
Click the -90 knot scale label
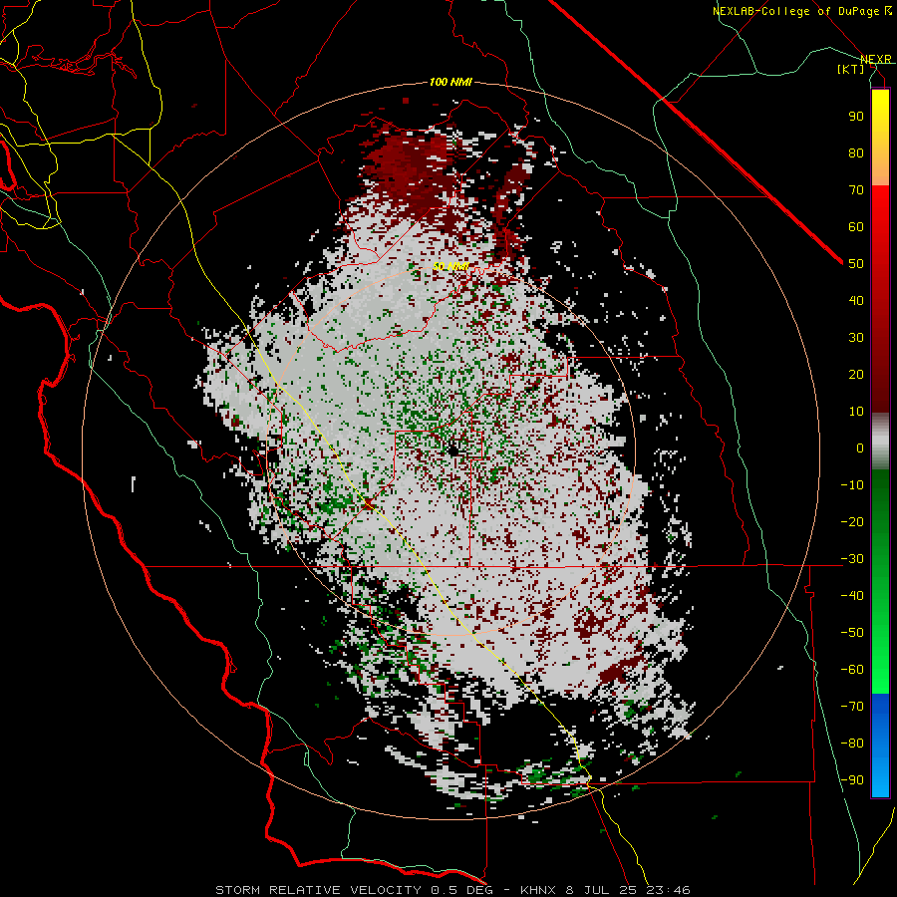pos(852,780)
